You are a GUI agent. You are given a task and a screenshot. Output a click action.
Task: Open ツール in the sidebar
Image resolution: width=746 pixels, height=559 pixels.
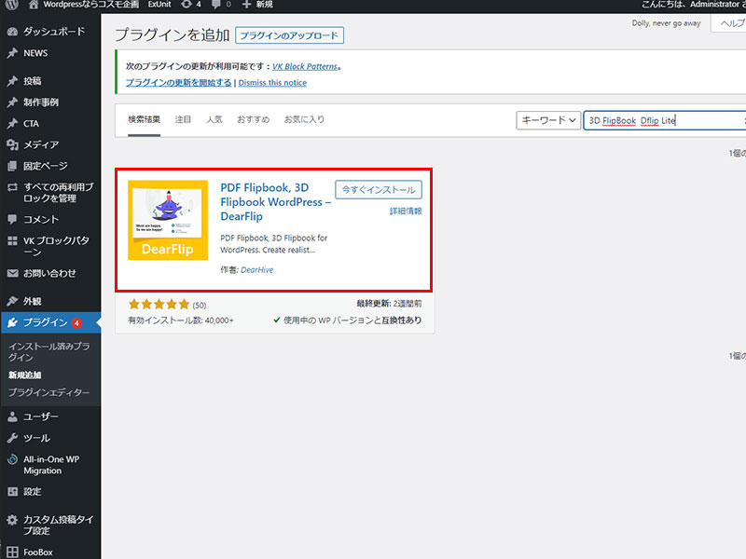37,438
